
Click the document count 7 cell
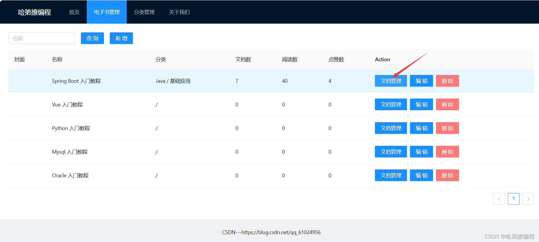237,81
